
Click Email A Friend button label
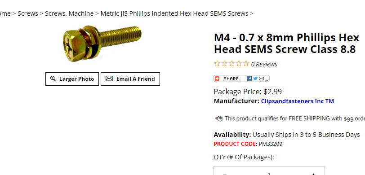click(135, 79)
